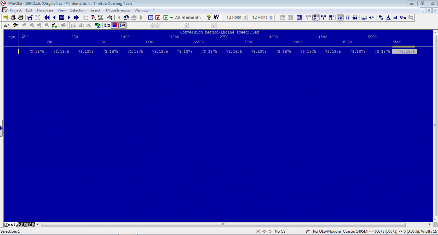
Task: Adjust second 12 Point font size spinner
Action: [x=271, y=18]
